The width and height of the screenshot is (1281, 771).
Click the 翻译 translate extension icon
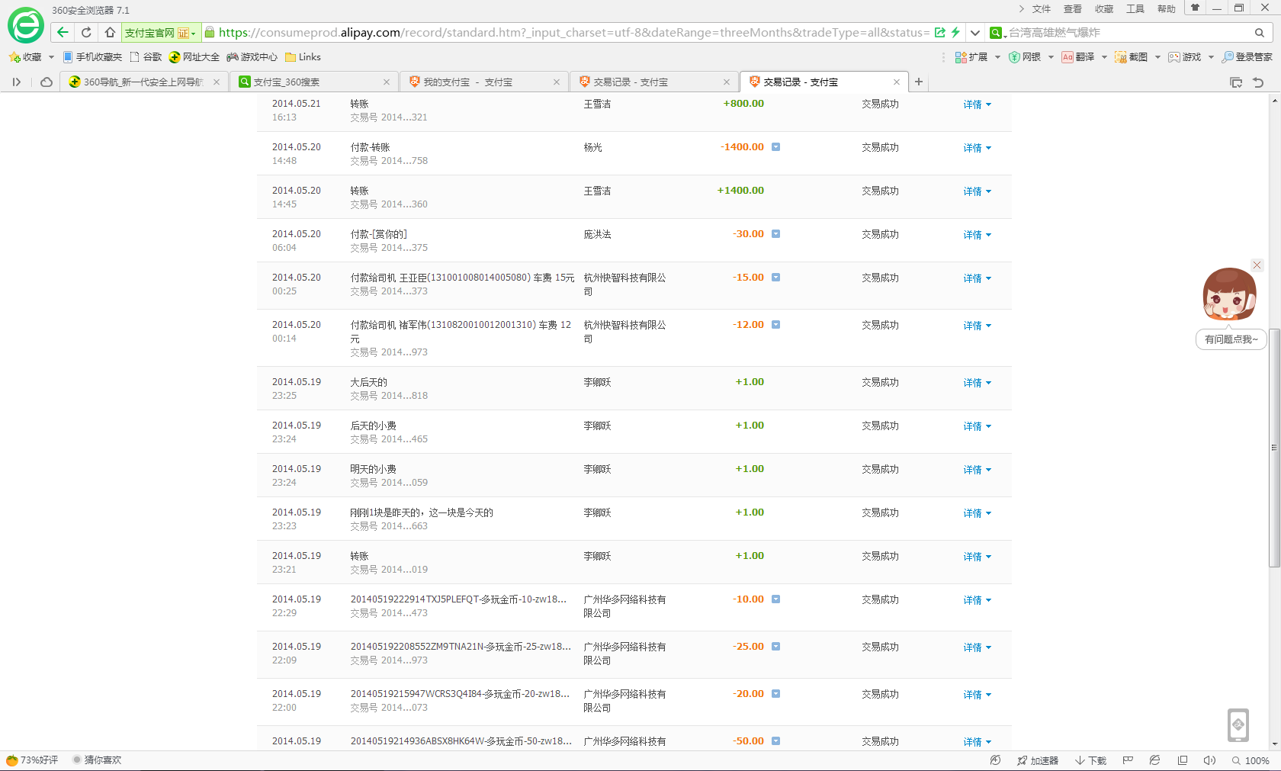click(x=1078, y=57)
